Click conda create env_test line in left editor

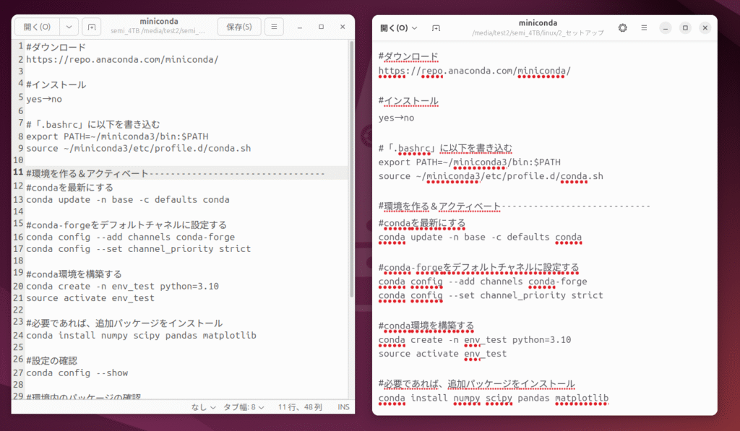click(122, 286)
